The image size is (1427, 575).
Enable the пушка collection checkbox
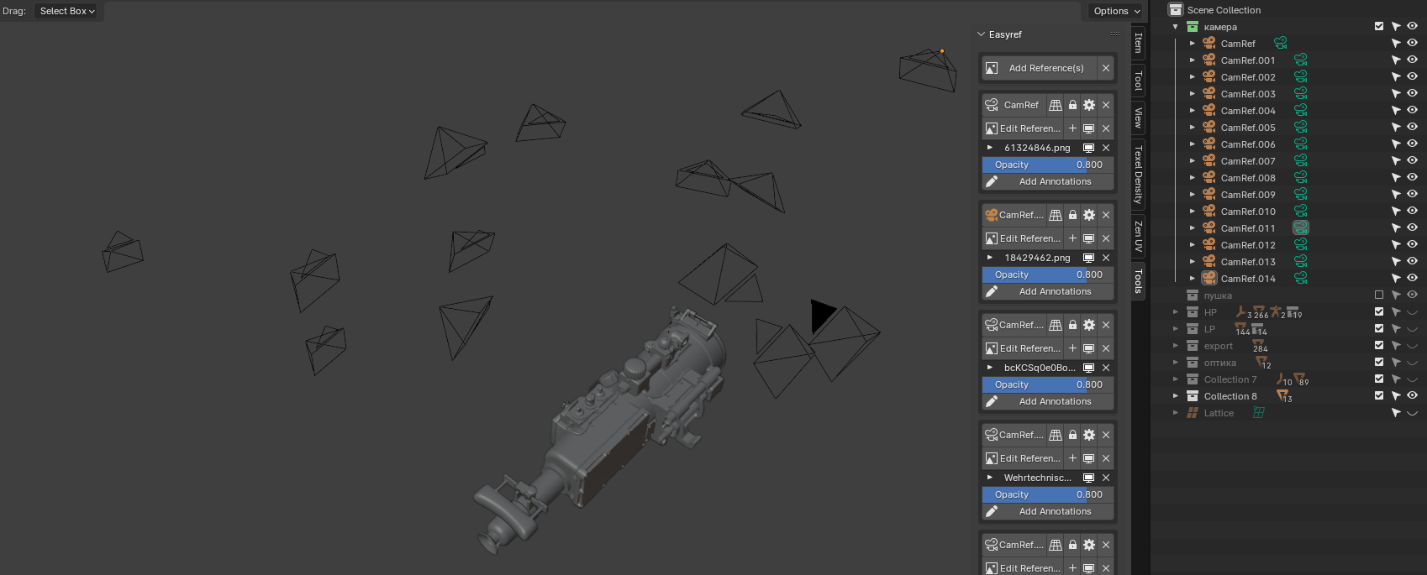(1379, 295)
